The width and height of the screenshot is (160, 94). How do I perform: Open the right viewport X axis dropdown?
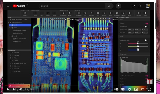pyautogui.click(x=115, y=19)
